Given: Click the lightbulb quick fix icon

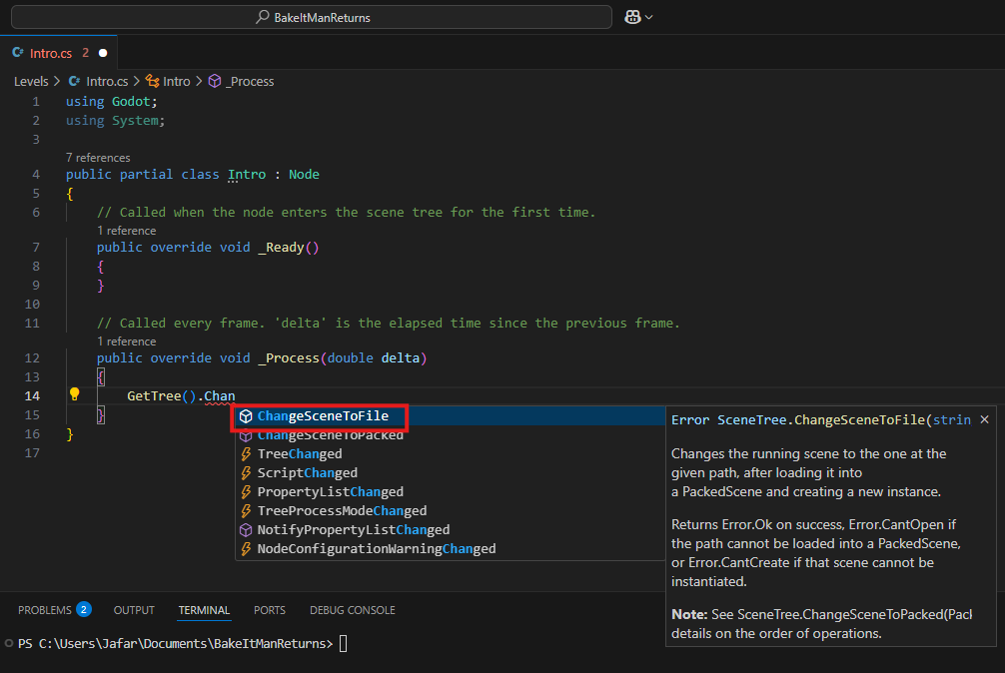Looking at the screenshot, I should coord(74,394).
